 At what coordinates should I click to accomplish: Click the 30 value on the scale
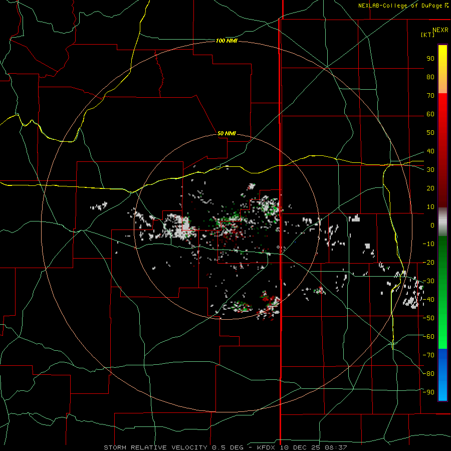(x=430, y=170)
